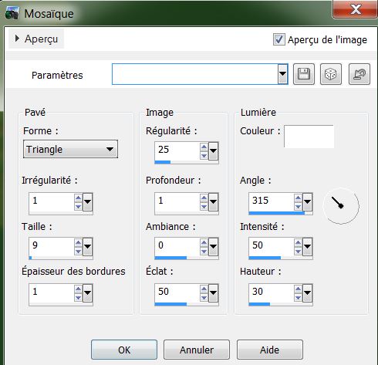Click the randomize parameters dice icon
The height and width of the screenshot is (365, 378).
(331, 74)
